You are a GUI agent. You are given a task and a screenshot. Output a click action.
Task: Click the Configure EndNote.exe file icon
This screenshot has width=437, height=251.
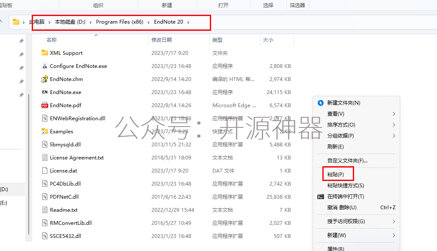pos(44,66)
